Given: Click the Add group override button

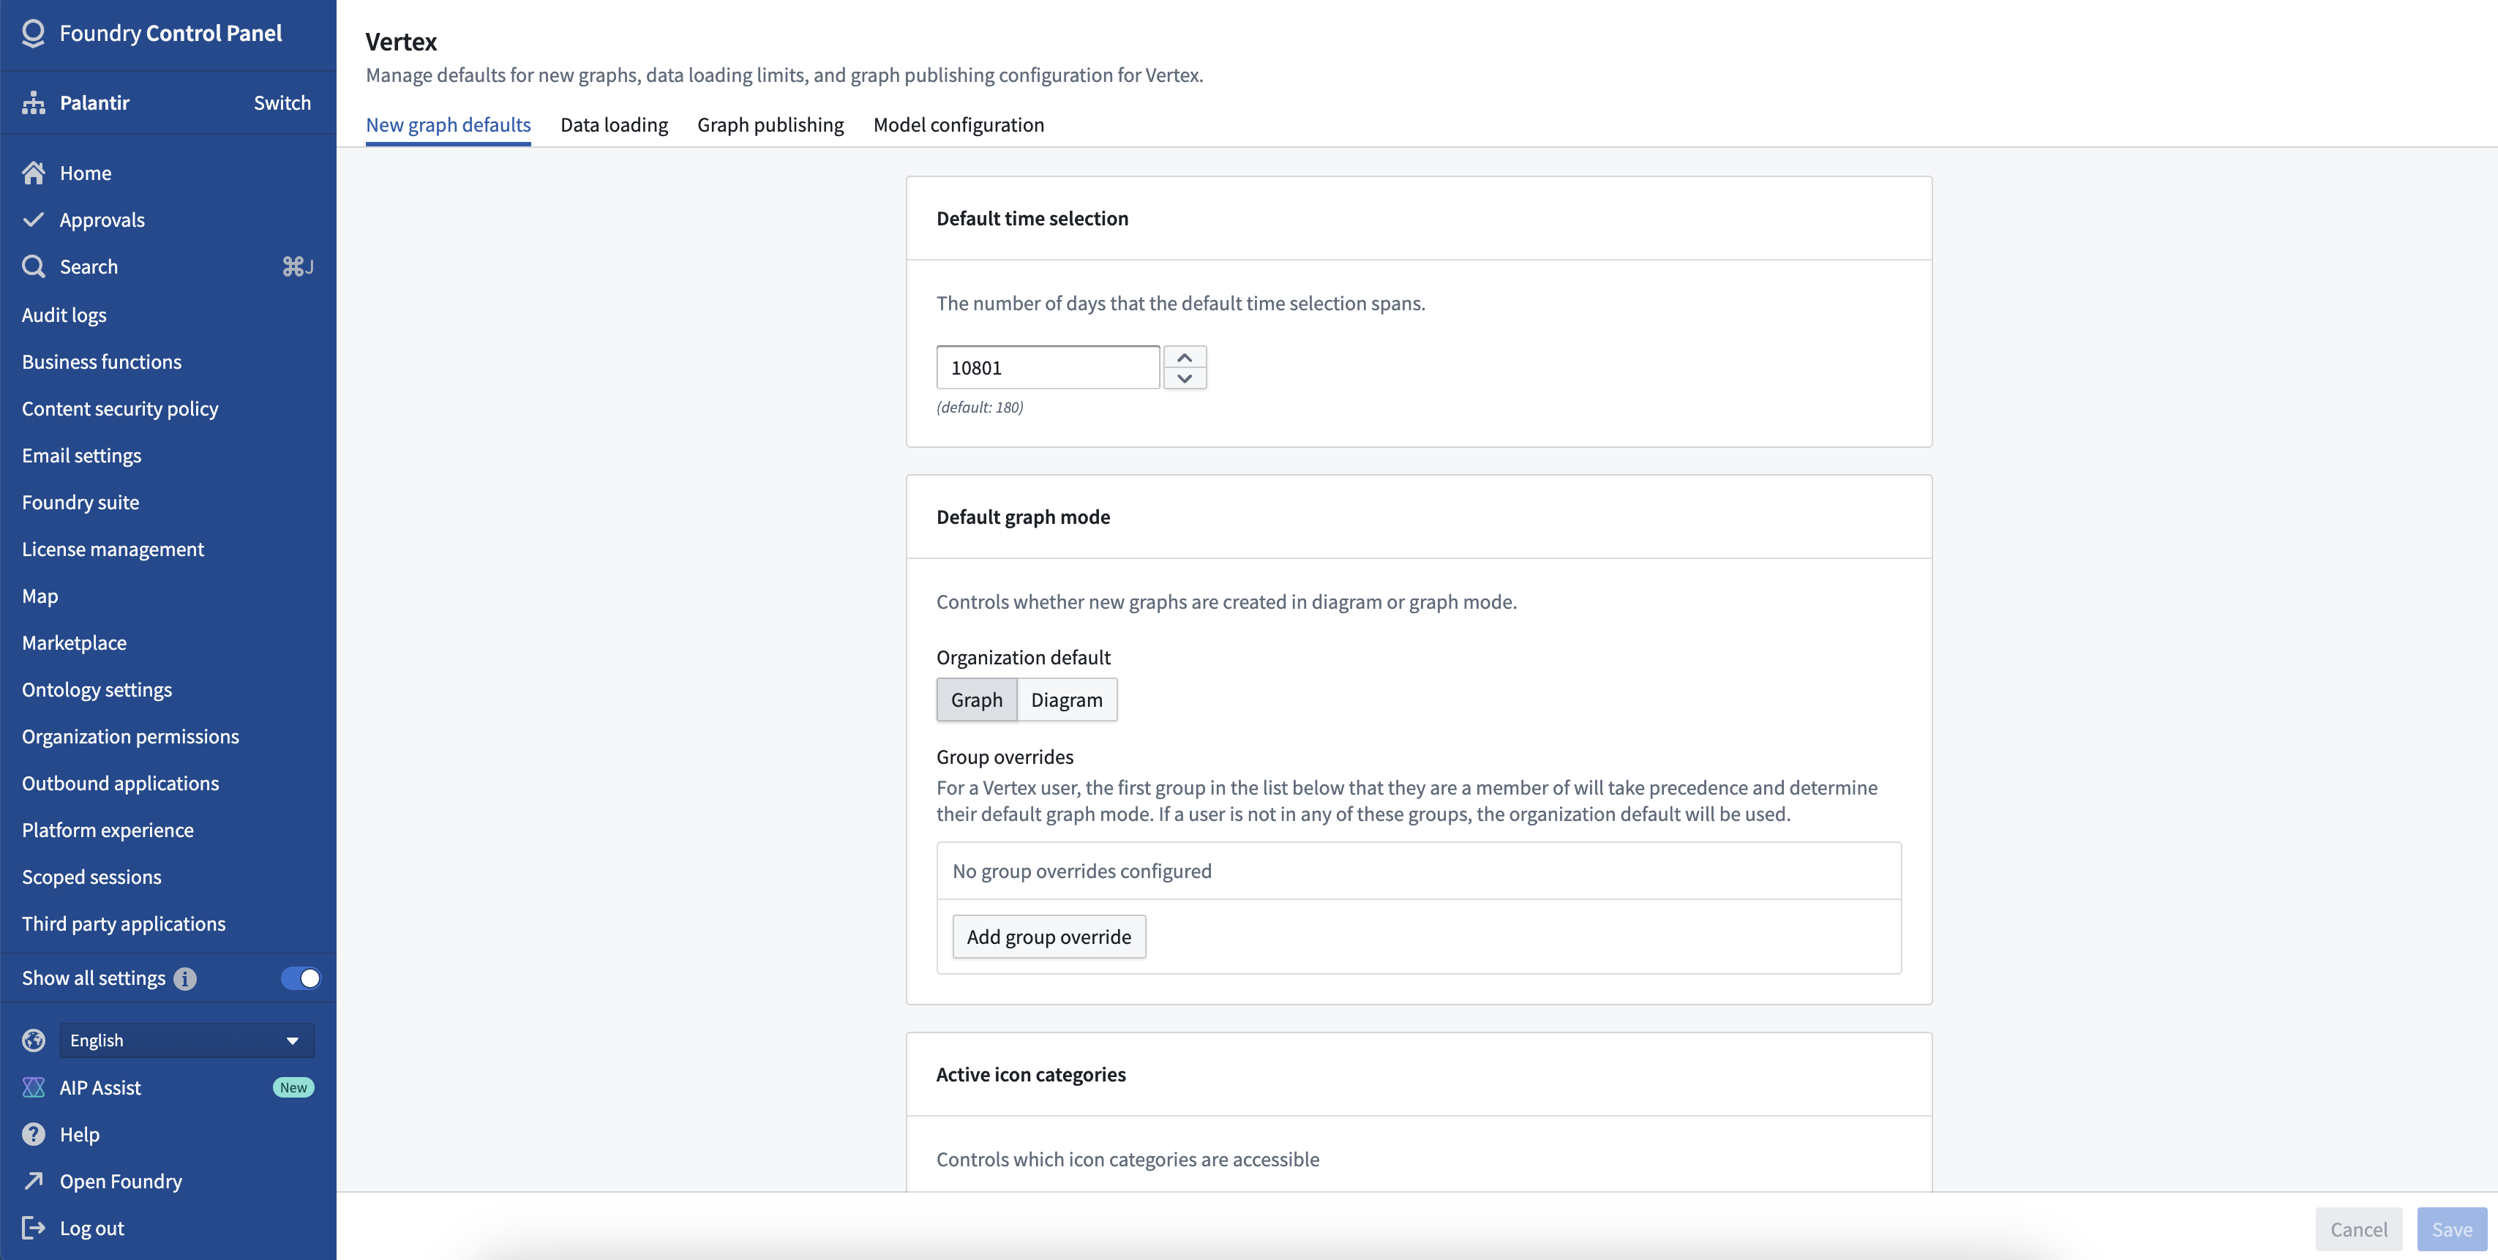Looking at the screenshot, I should (x=1049, y=936).
